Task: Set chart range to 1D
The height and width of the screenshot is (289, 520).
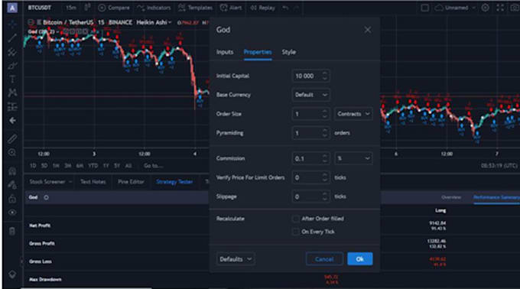Action: point(33,165)
